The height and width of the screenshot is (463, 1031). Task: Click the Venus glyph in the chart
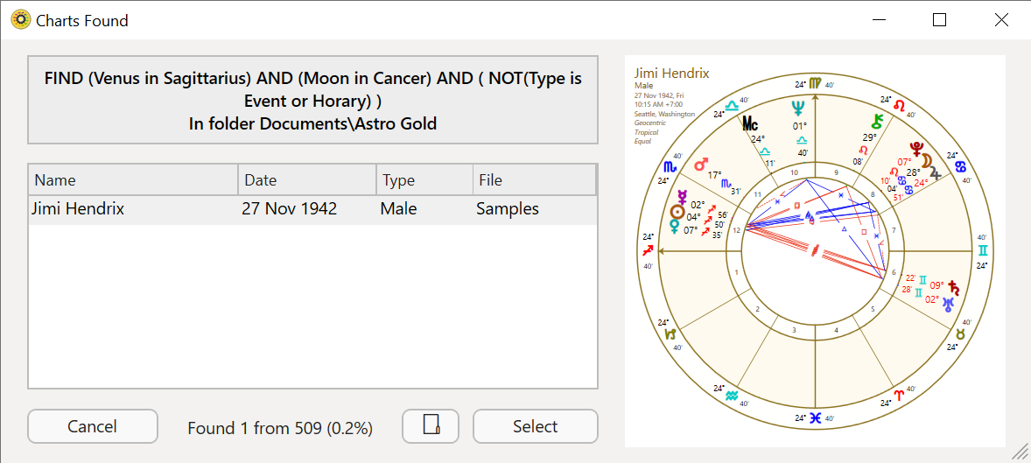pyautogui.click(x=675, y=226)
